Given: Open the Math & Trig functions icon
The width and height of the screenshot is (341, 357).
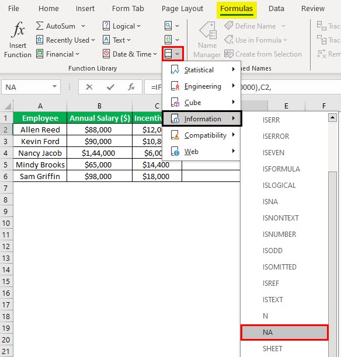Looking at the screenshot, I should pos(168,40).
